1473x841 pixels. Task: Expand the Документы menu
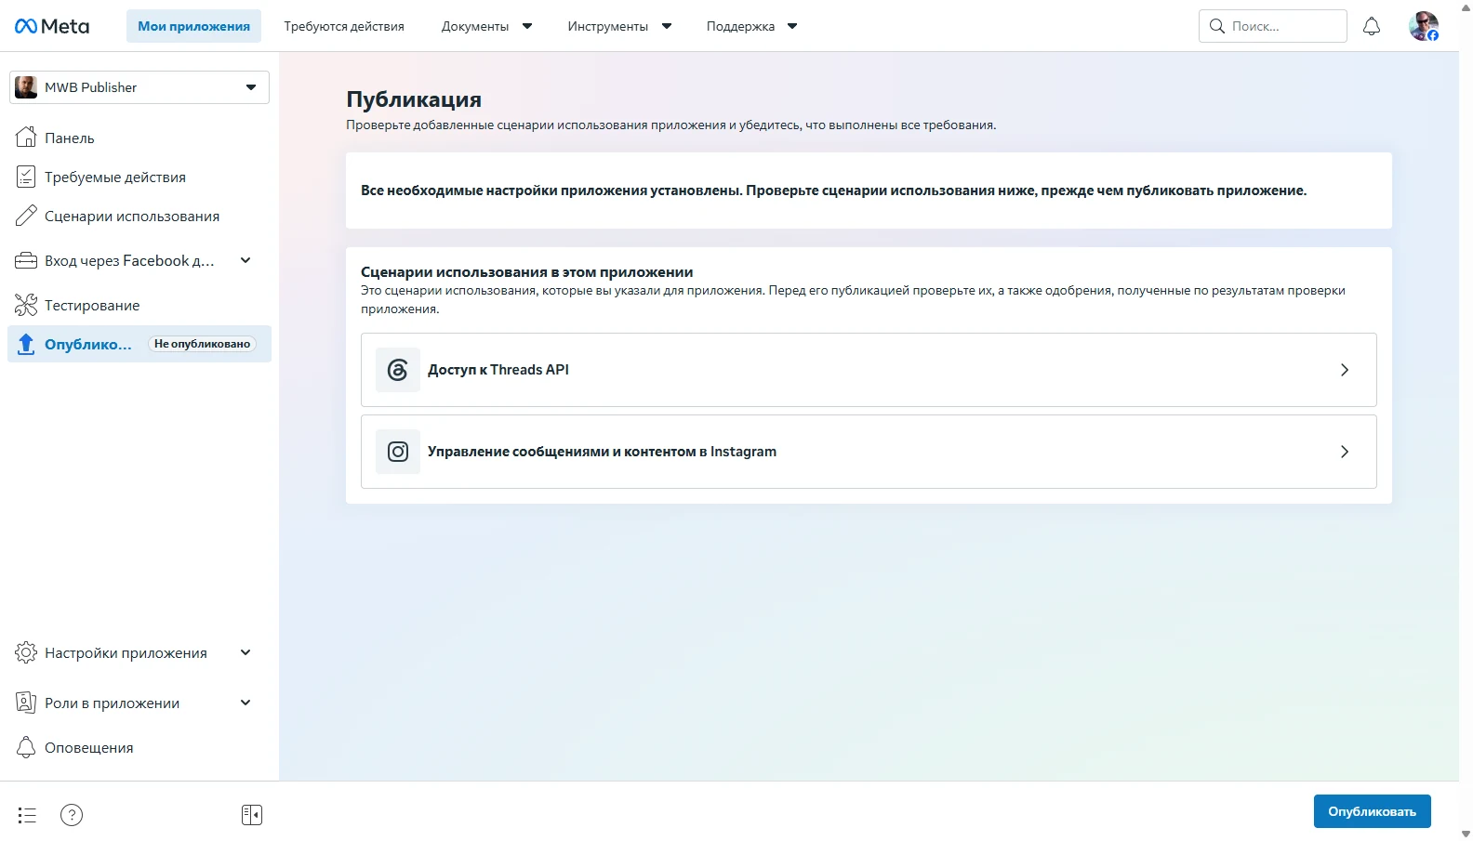pyautogui.click(x=486, y=26)
